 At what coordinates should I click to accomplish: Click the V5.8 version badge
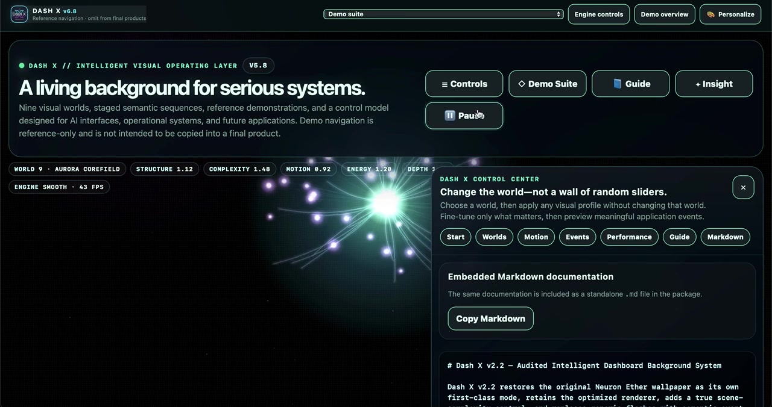click(258, 66)
